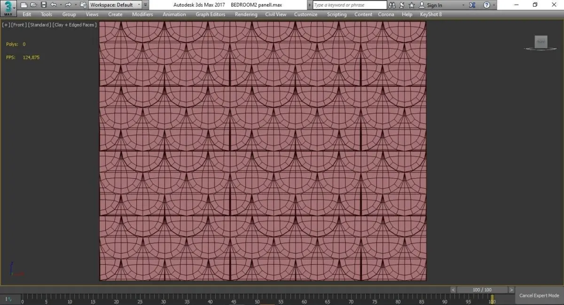Screen dimensions: 564x305
Task: Open the Workspace: Default dropdown
Action: tap(115, 5)
